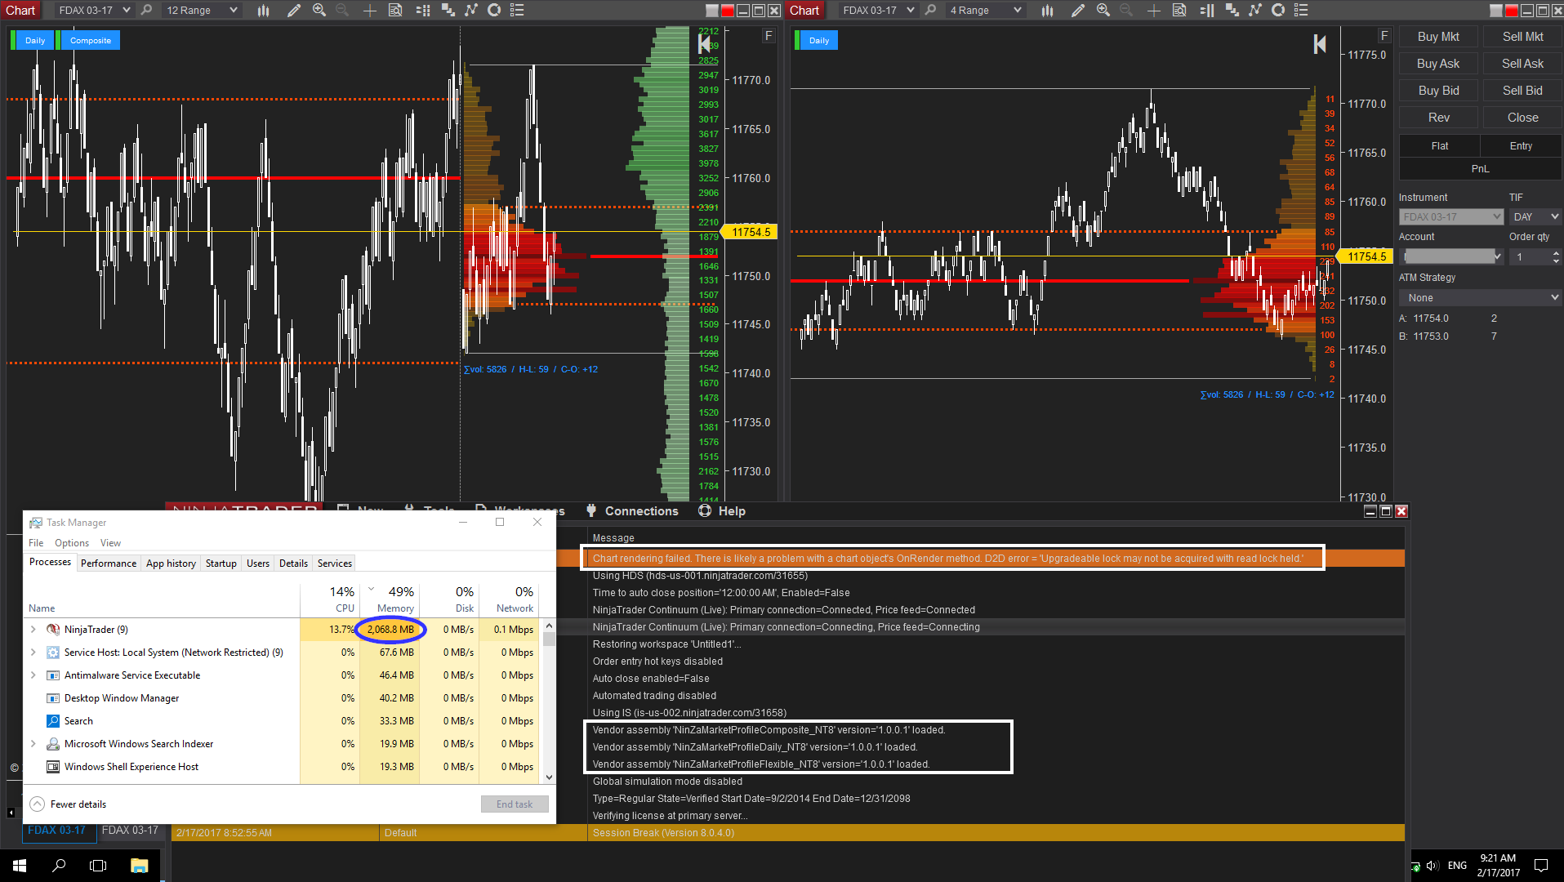Click the Buy Mkt button
This screenshot has width=1564, height=882.
pos(1438,37)
